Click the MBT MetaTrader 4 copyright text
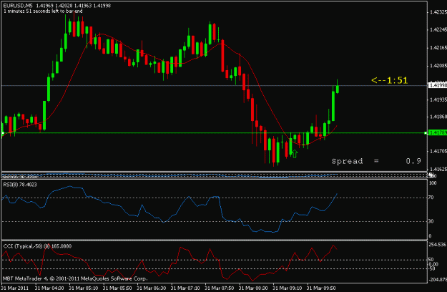The width and height of the screenshot is (447, 292). (75, 278)
